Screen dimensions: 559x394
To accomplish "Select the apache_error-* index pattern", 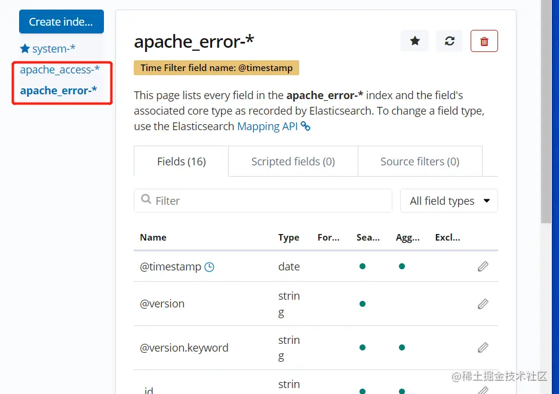I will 59,91.
